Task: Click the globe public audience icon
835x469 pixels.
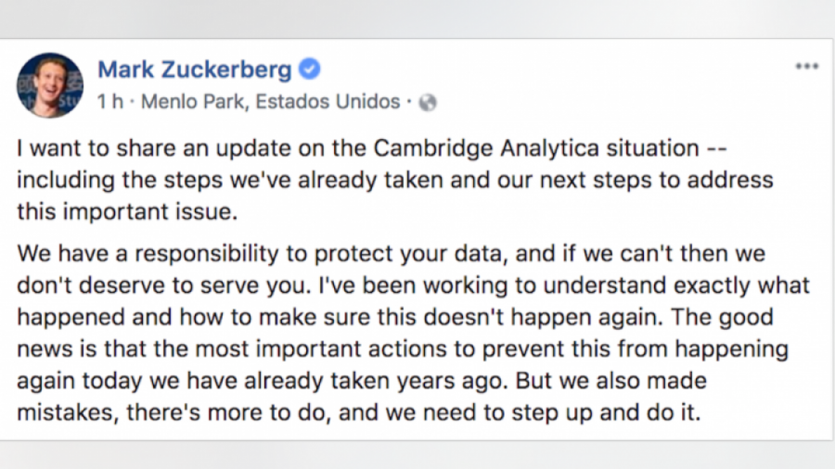Action: pyautogui.click(x=428, y=102)
